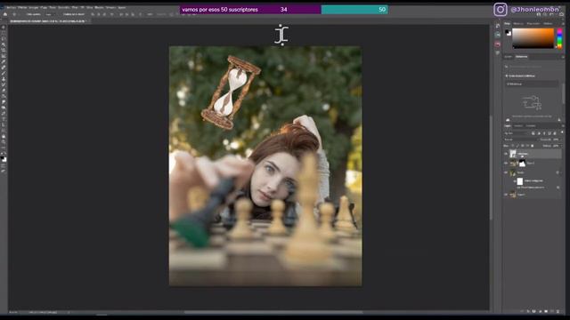Select the Clone Stamp tool
Image resolution: width=570 pixels, height=320 pixels.
[x=4, y=79]
